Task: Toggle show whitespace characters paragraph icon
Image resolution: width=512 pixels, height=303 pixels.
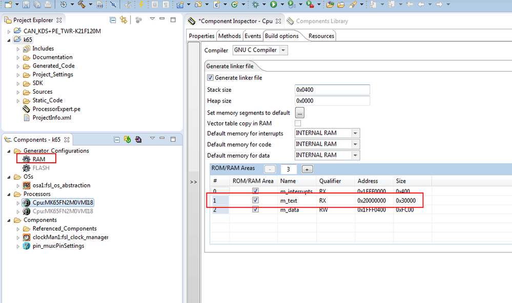Action: click(166, 5)
